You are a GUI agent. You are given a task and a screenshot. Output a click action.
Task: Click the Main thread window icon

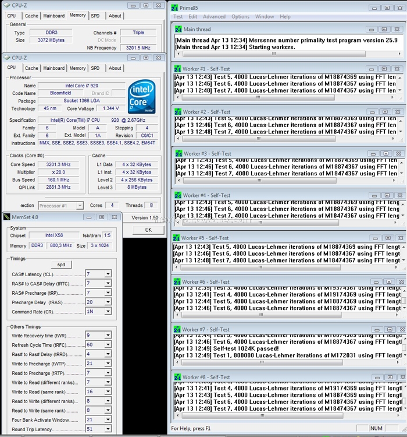click(178, 29)
